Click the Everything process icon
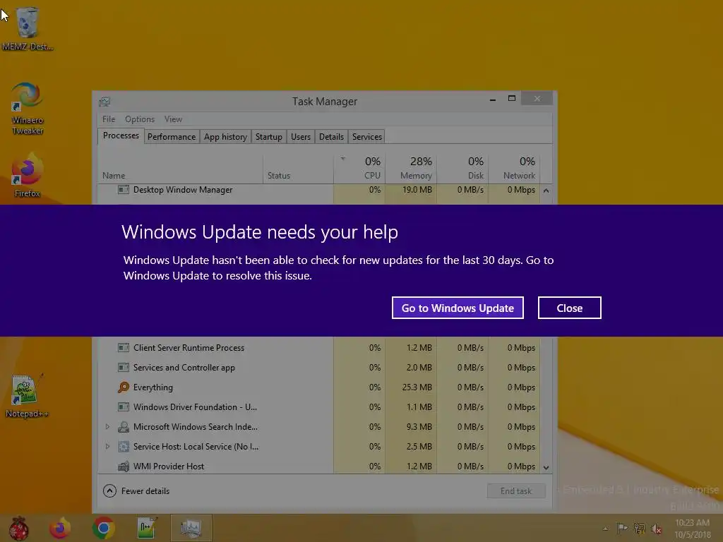This screenshot has height=542, width=723. [x=123, y=387]
